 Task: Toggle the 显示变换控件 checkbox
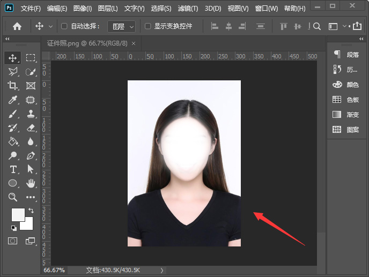coord(148,26)
